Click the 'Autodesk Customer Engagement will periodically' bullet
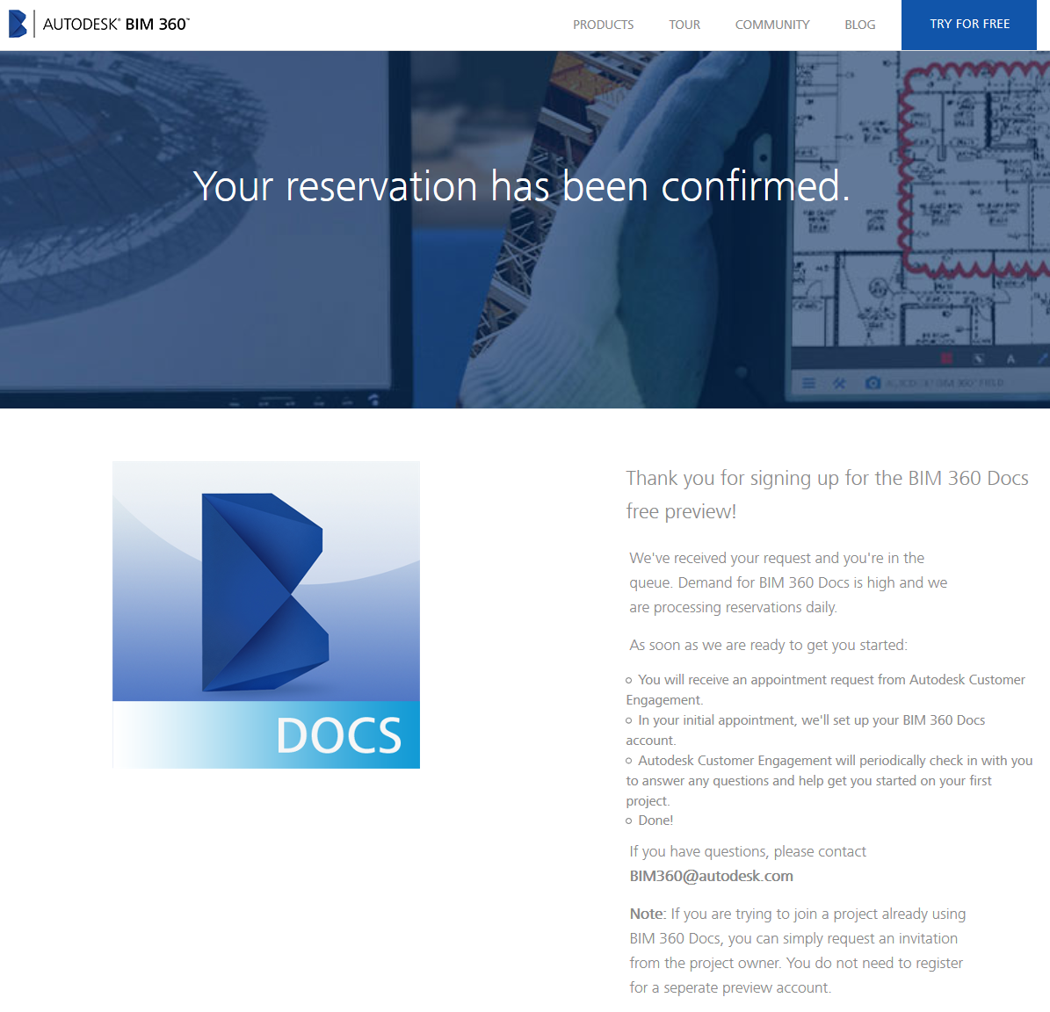 pos(829,780)
